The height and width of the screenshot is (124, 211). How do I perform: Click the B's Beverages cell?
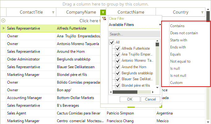(78, 105)
